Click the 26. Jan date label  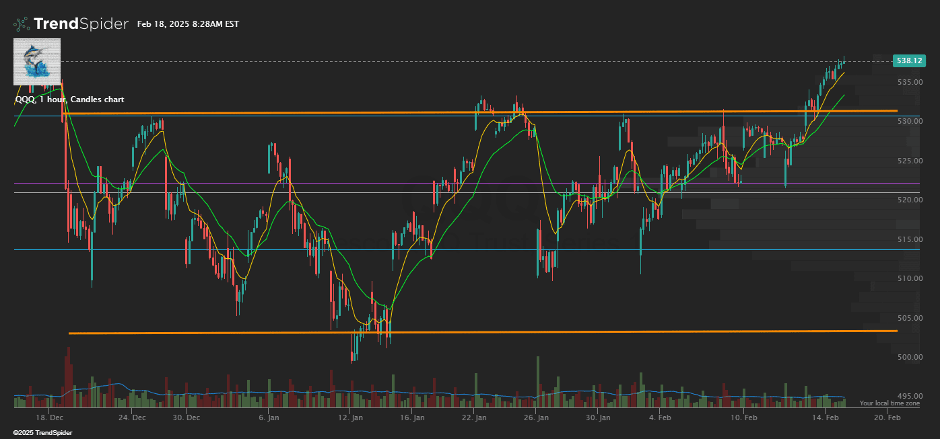point(535,417)
